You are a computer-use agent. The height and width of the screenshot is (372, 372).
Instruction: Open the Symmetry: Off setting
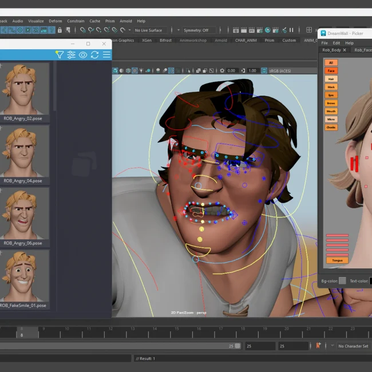click(199, 30)
